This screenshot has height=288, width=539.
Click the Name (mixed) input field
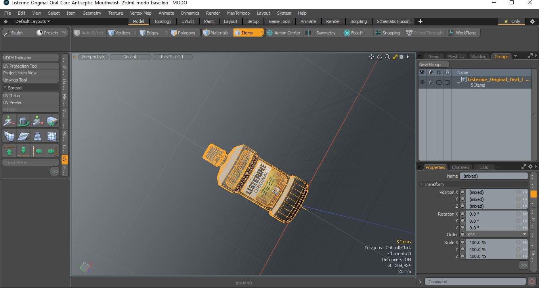coord(494,176)
